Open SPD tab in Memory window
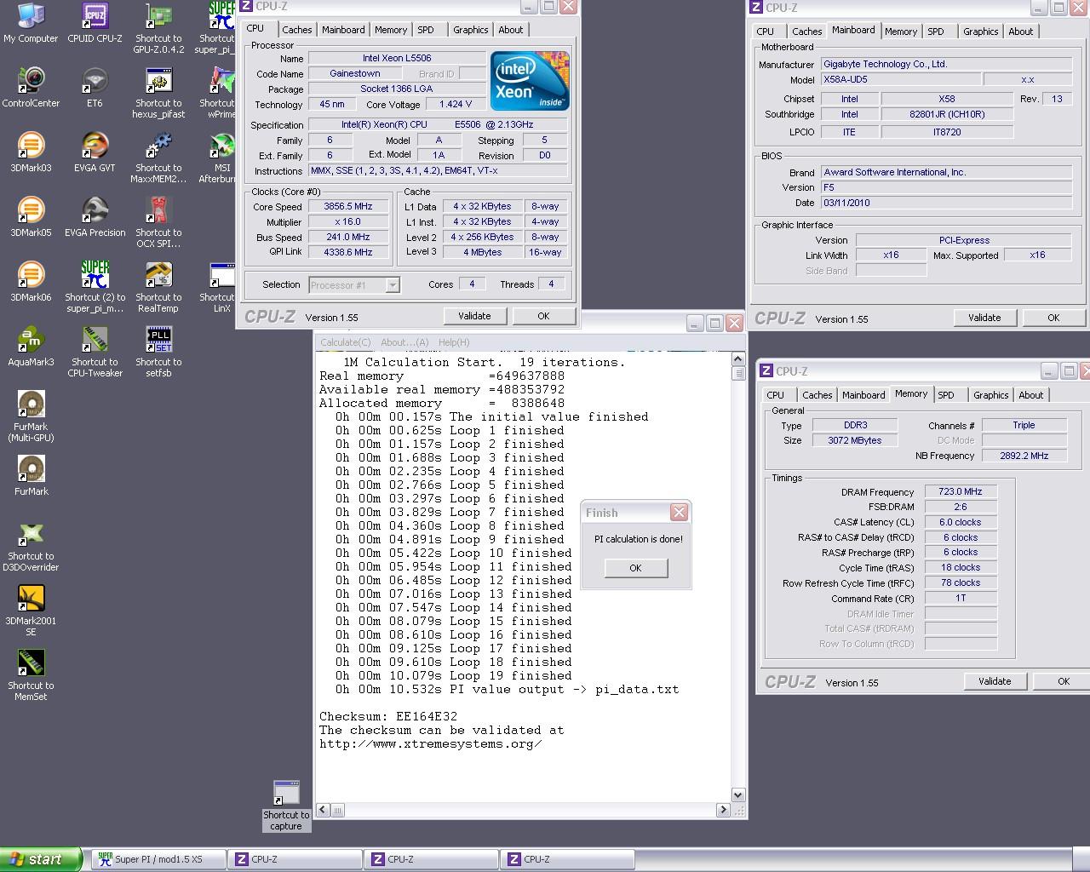Viewport: 1090px width, 872px height. point(946,395)
